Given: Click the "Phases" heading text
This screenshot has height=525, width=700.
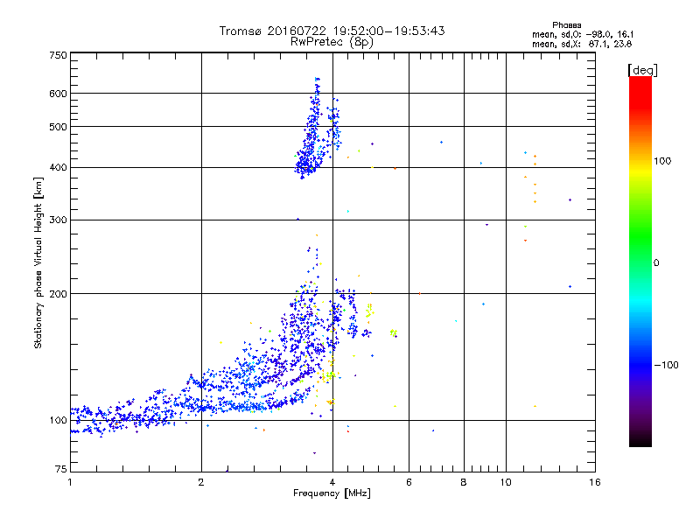Looking at the screenshot, I should [x=566, y=25].
